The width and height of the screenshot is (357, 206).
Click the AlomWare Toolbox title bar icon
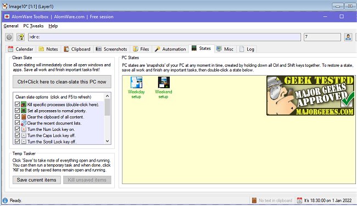click(x=7, y=16)
